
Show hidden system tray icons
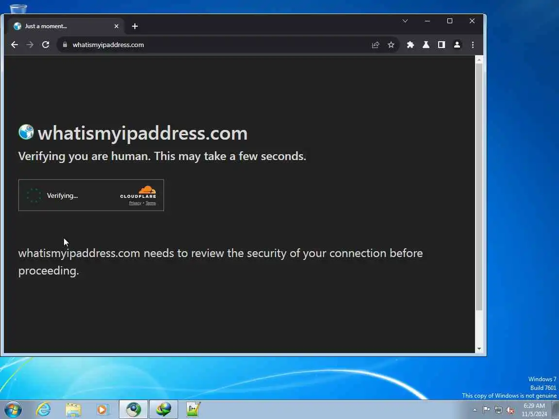(475, 410)
